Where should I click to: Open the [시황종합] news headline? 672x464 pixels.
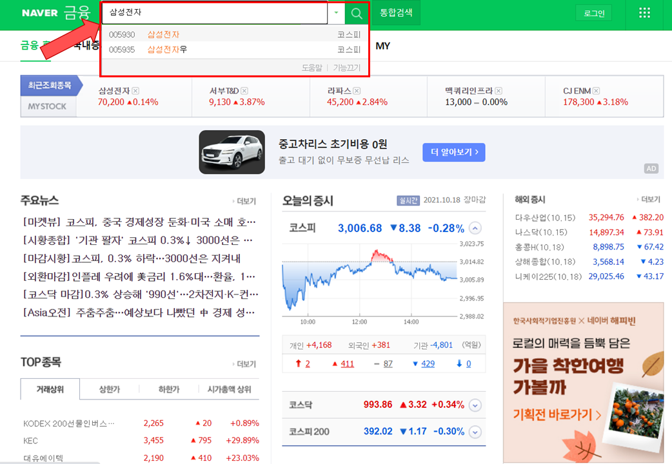click(137, 240)
